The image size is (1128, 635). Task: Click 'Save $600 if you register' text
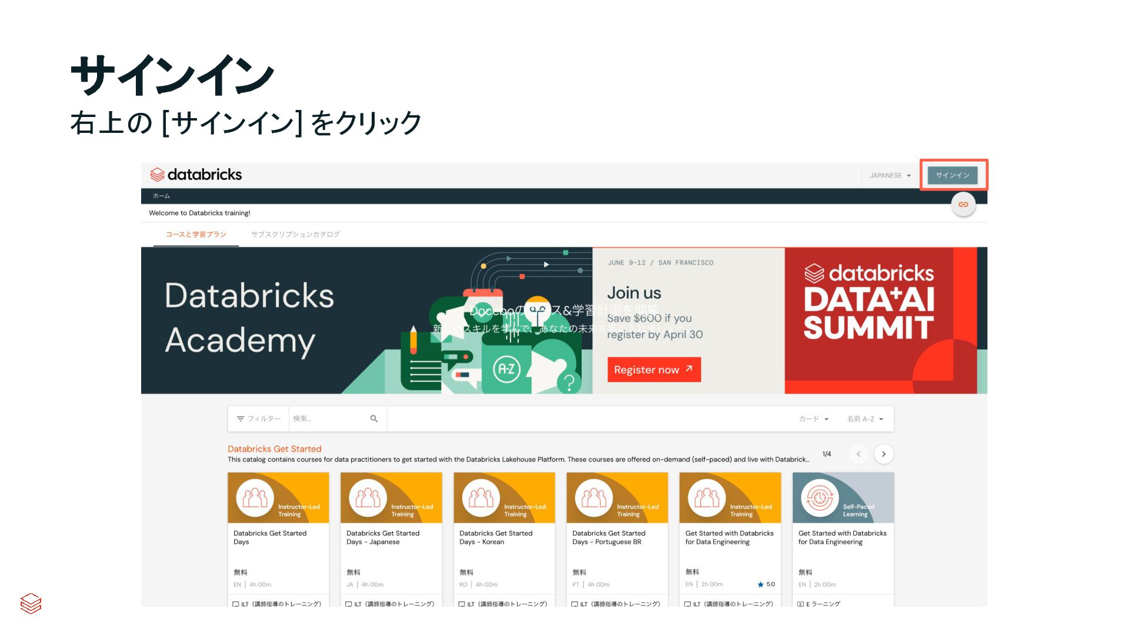pyautogui.click(x=655, y=326)
